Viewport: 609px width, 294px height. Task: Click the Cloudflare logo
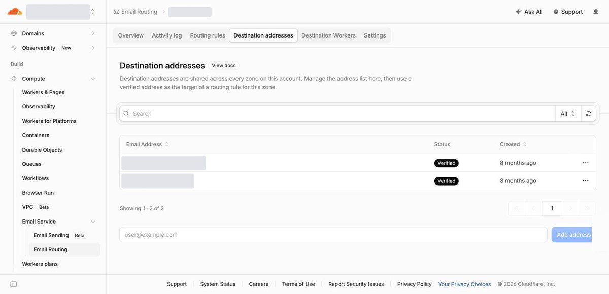click(x=15, y=12)
